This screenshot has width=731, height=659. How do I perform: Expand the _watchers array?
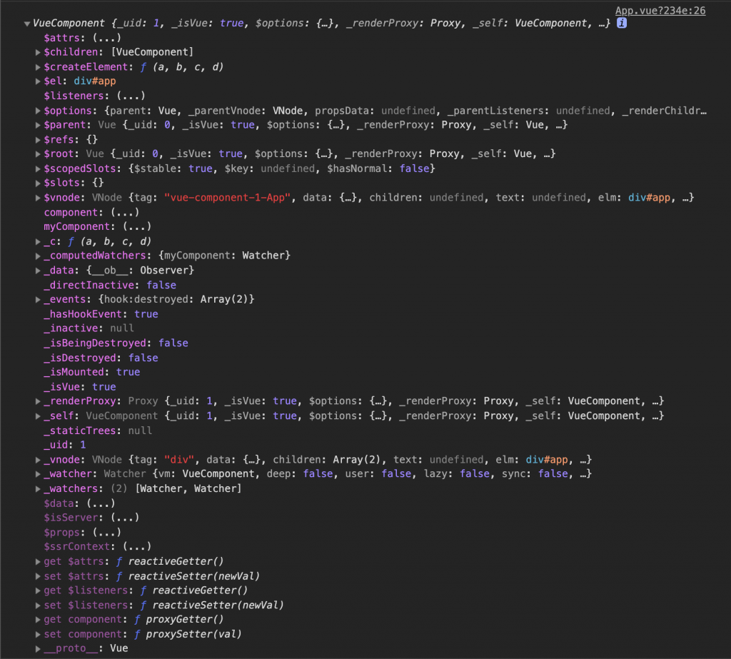38,489
